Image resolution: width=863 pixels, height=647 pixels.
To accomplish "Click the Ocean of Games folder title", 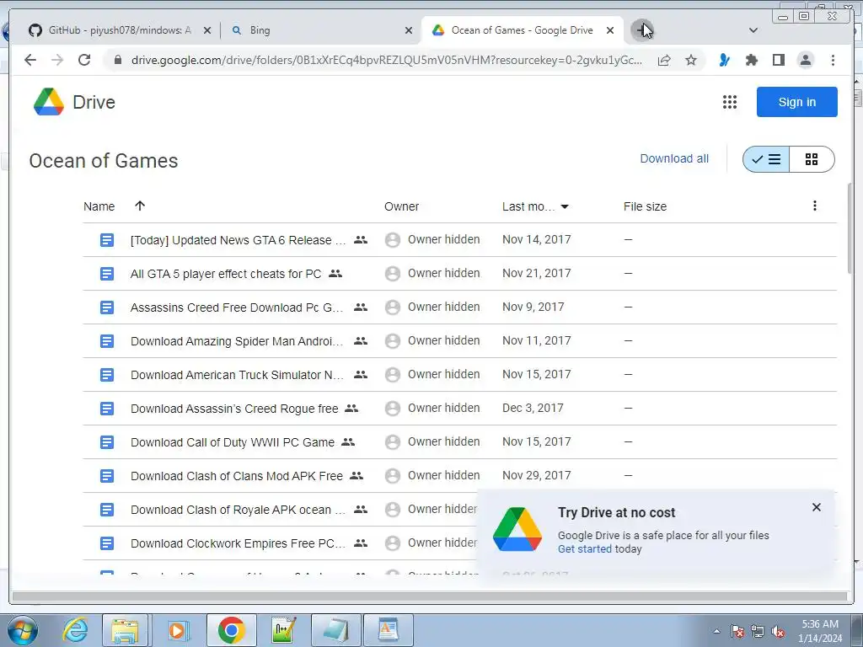I will pos(104,161).
